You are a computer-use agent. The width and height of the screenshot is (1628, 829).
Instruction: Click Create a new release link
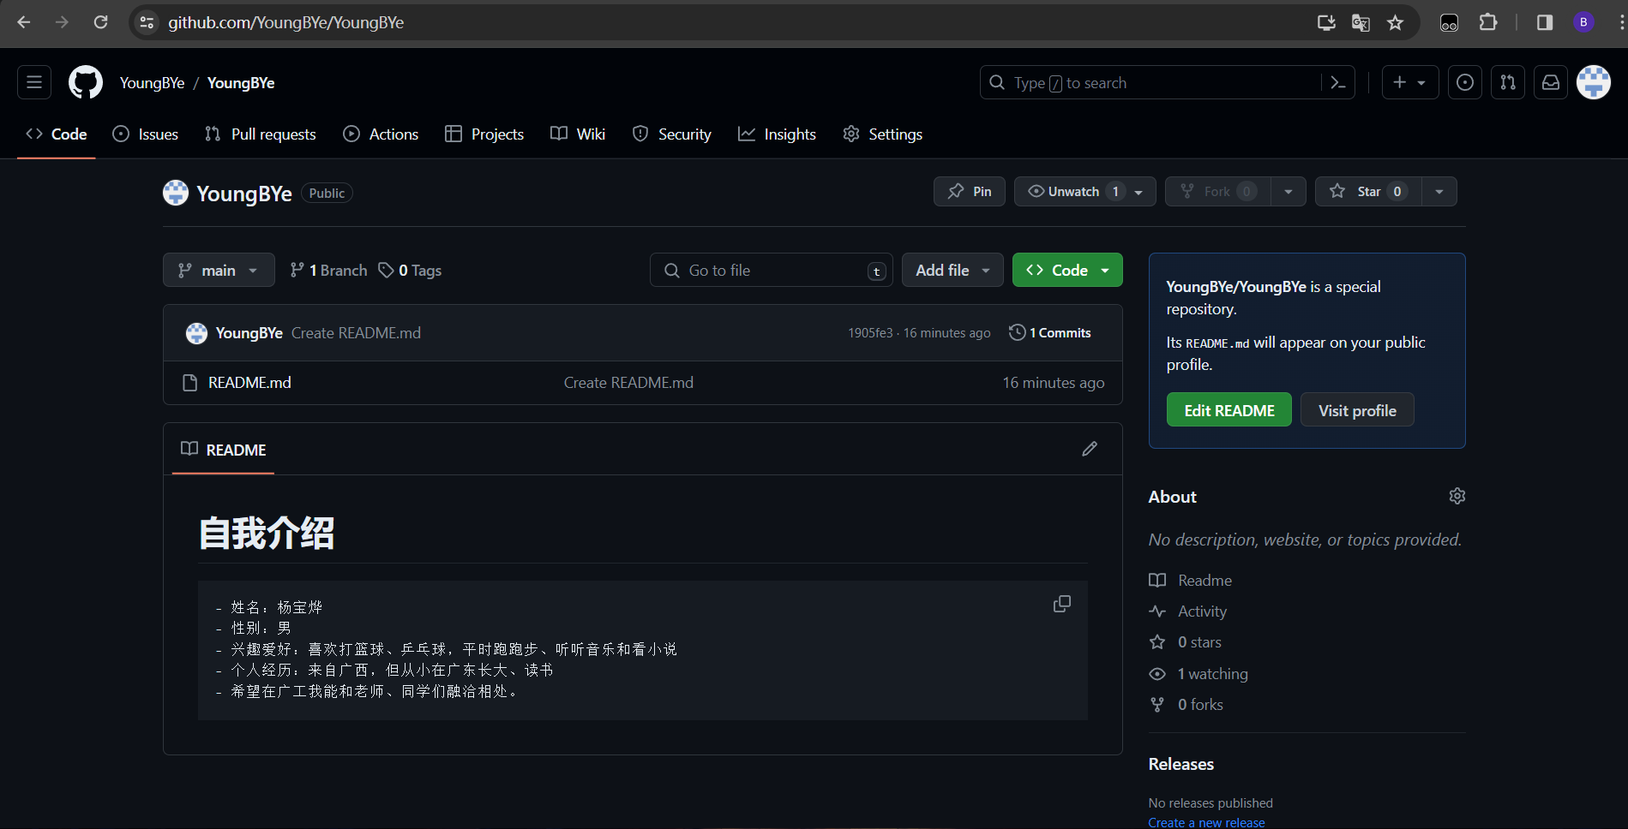pos(1206,822)
